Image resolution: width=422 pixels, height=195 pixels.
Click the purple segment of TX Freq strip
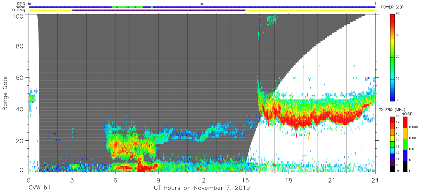tap(159, 10)
